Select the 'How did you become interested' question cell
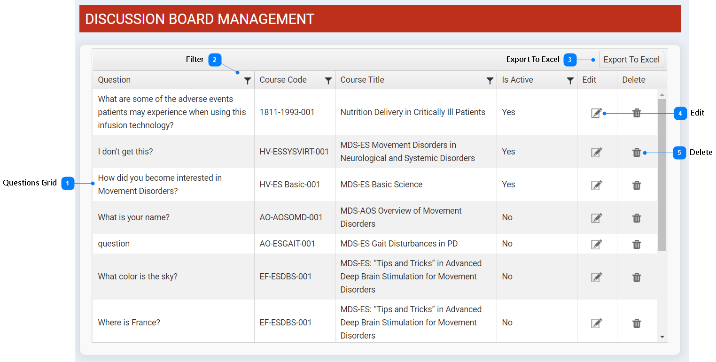 pos(160,185)
